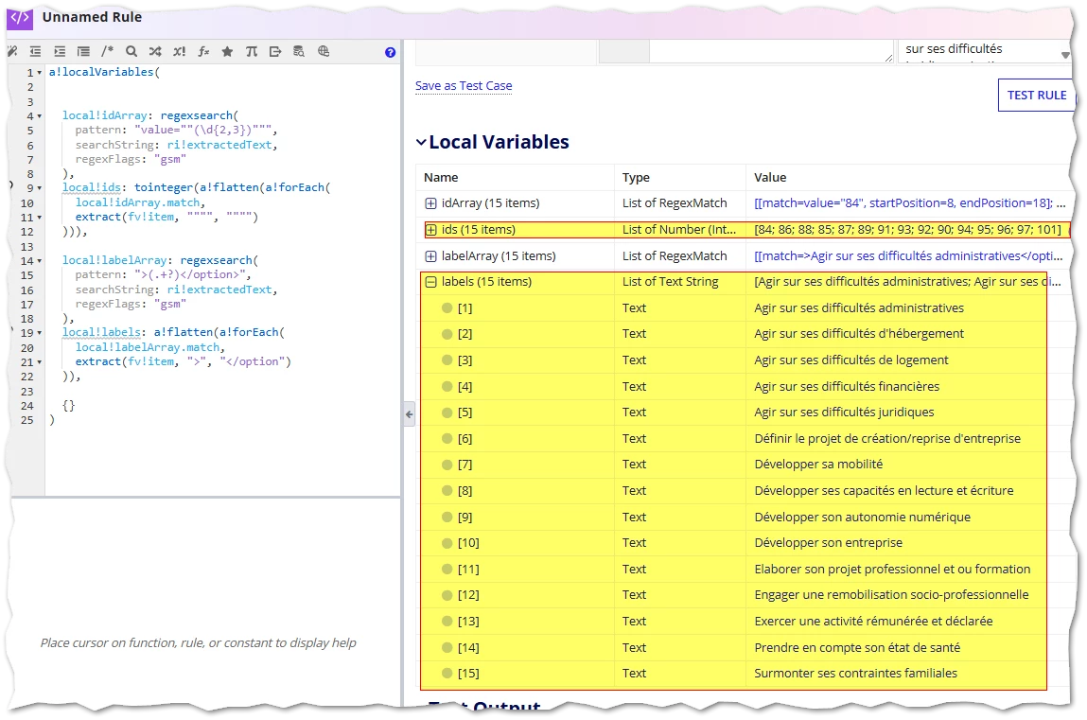This screenshot has width=1087, height=720.
Task: Click the x! rule input icon
Action: [179, 51]
